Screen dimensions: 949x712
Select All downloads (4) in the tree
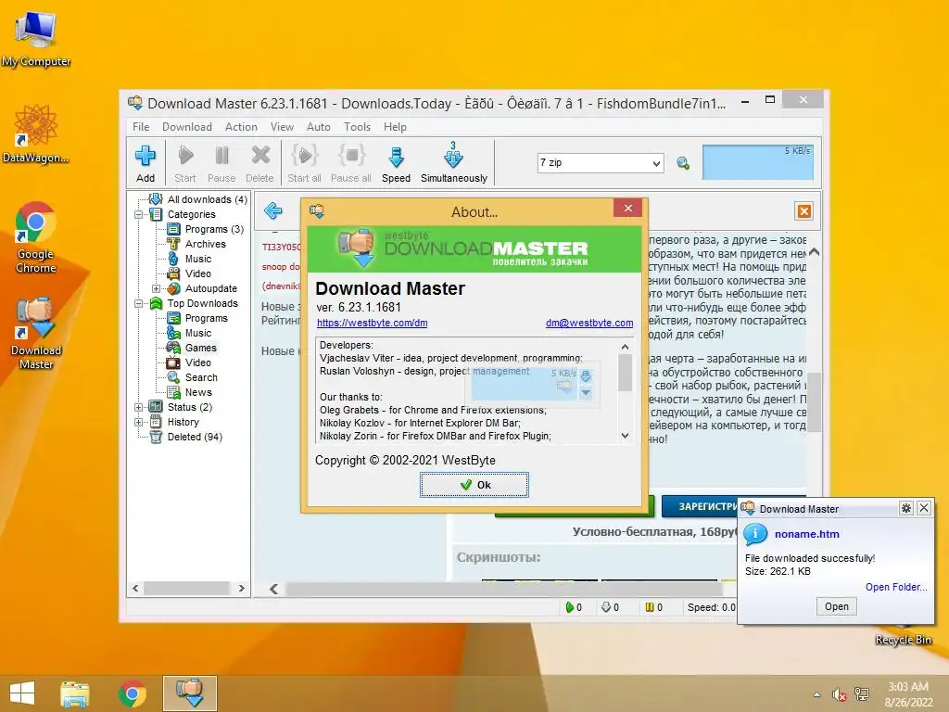point(207,199)
